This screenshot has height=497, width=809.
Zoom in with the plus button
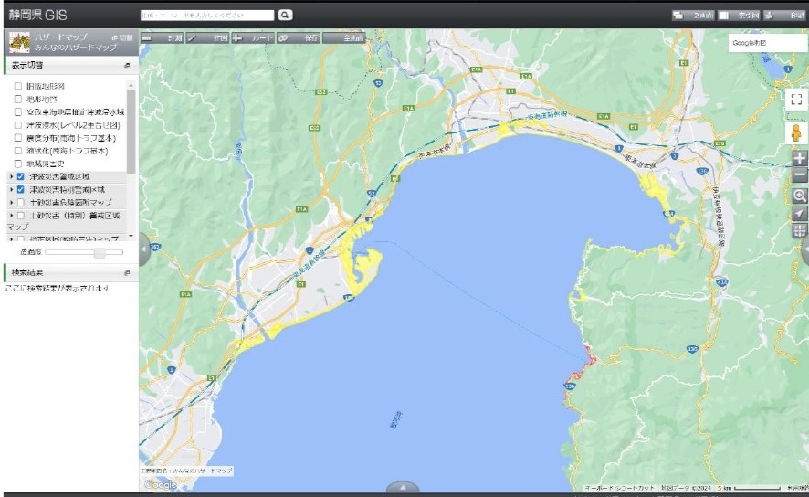pos(800,158)
